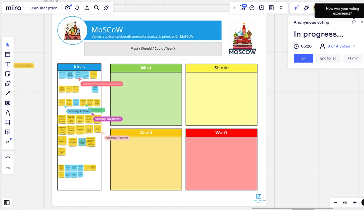Open the Upload tool in left toolbar
Viewport: 364px width, 210px height.
pyautogui.click(x=8, y=132)
